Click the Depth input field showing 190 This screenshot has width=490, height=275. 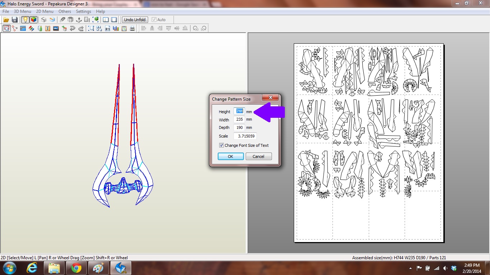[239, 127]
